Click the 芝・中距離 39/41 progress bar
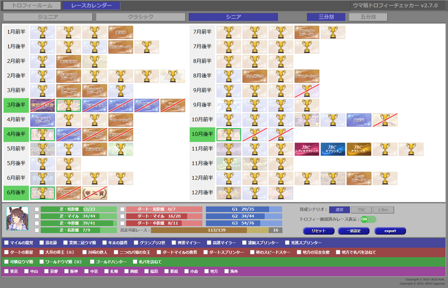Image resolution: width=448 pixels, height=288 pixels. coord(79,223)
